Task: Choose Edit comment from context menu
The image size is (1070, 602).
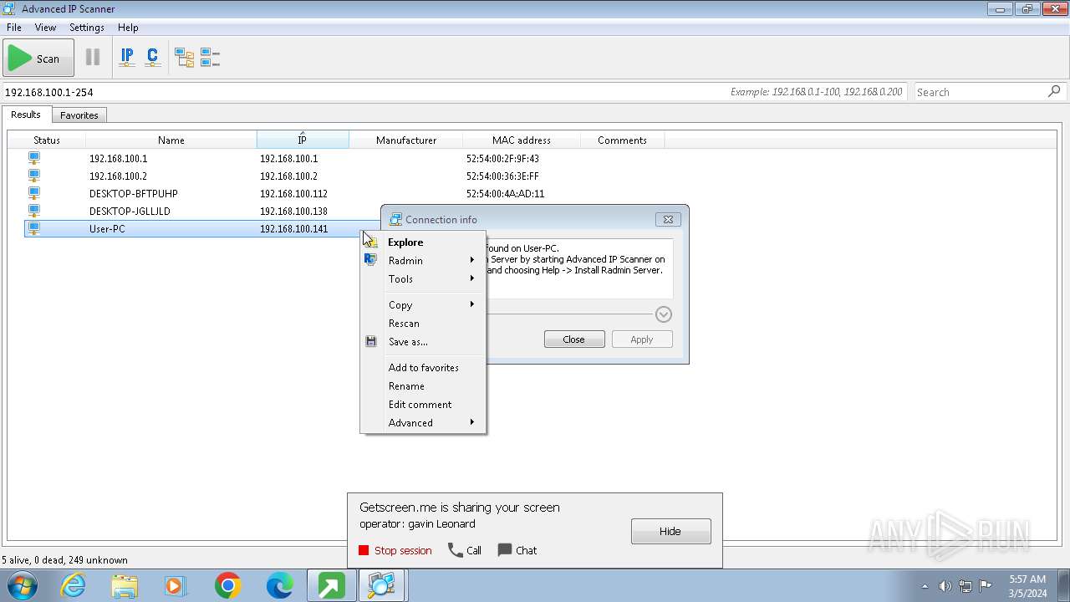Action: [423, 404]
